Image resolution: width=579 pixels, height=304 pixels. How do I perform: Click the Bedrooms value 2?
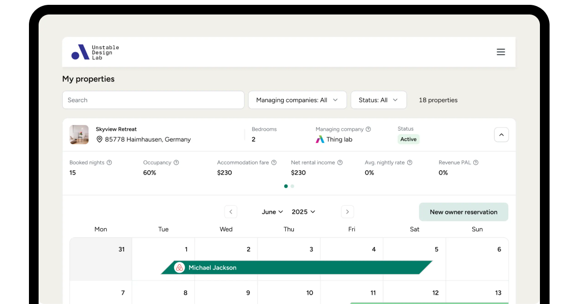(x=254, y=139)
